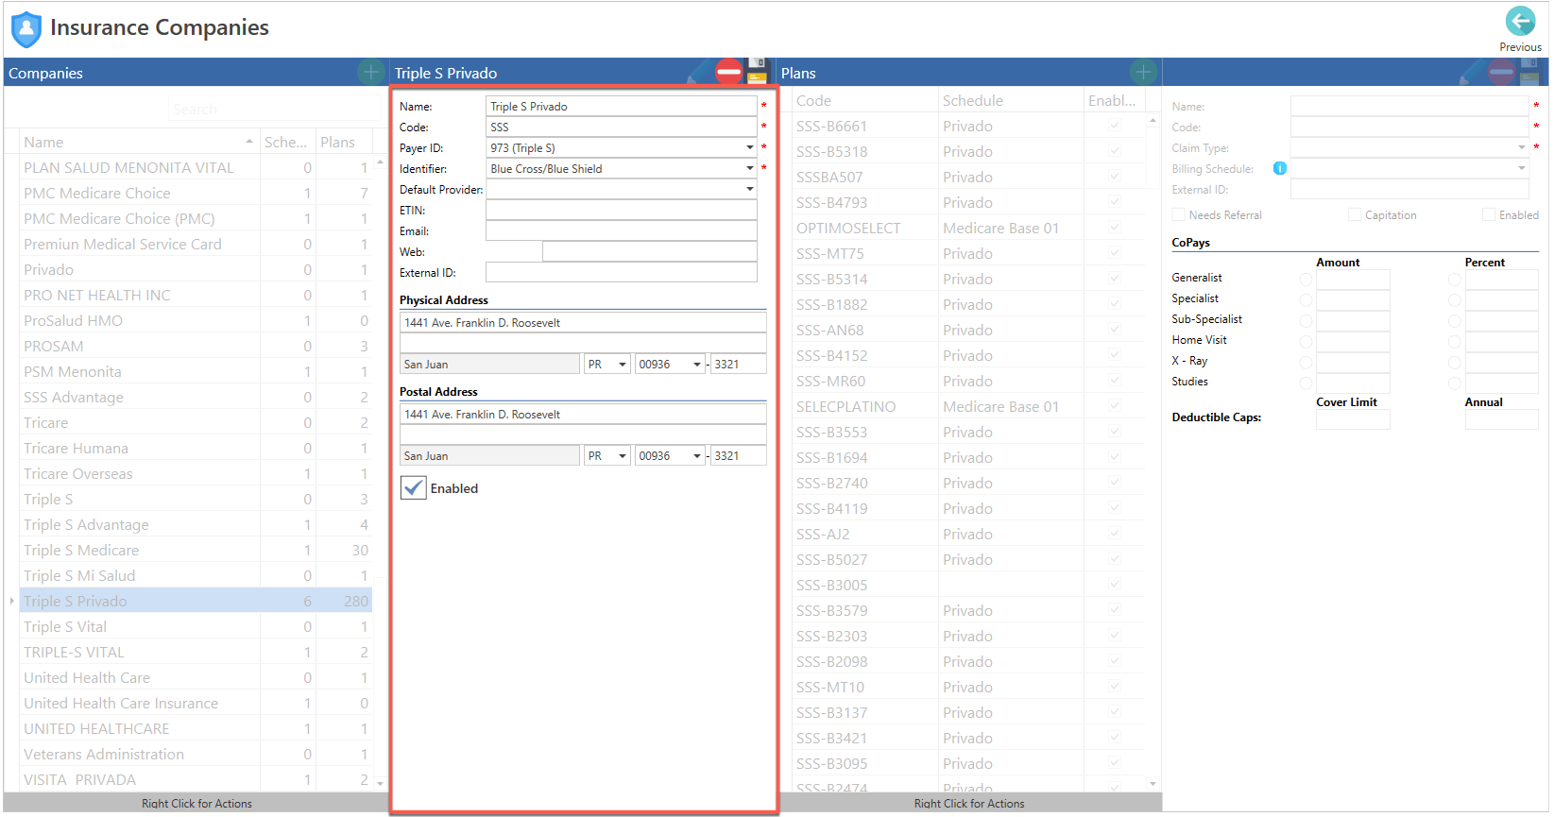Screen dimensions: 1554x817
Task: Click the Insurance Companies shield icon
Action: pyautogui.click(x=26, y=29)
